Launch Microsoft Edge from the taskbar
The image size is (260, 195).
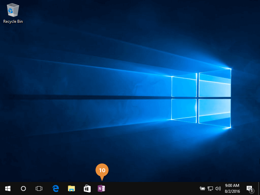pos(56,188)
